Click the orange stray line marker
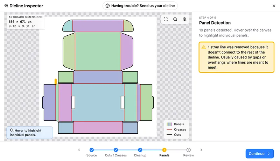The image size is (280, 161). pos(56,82)
